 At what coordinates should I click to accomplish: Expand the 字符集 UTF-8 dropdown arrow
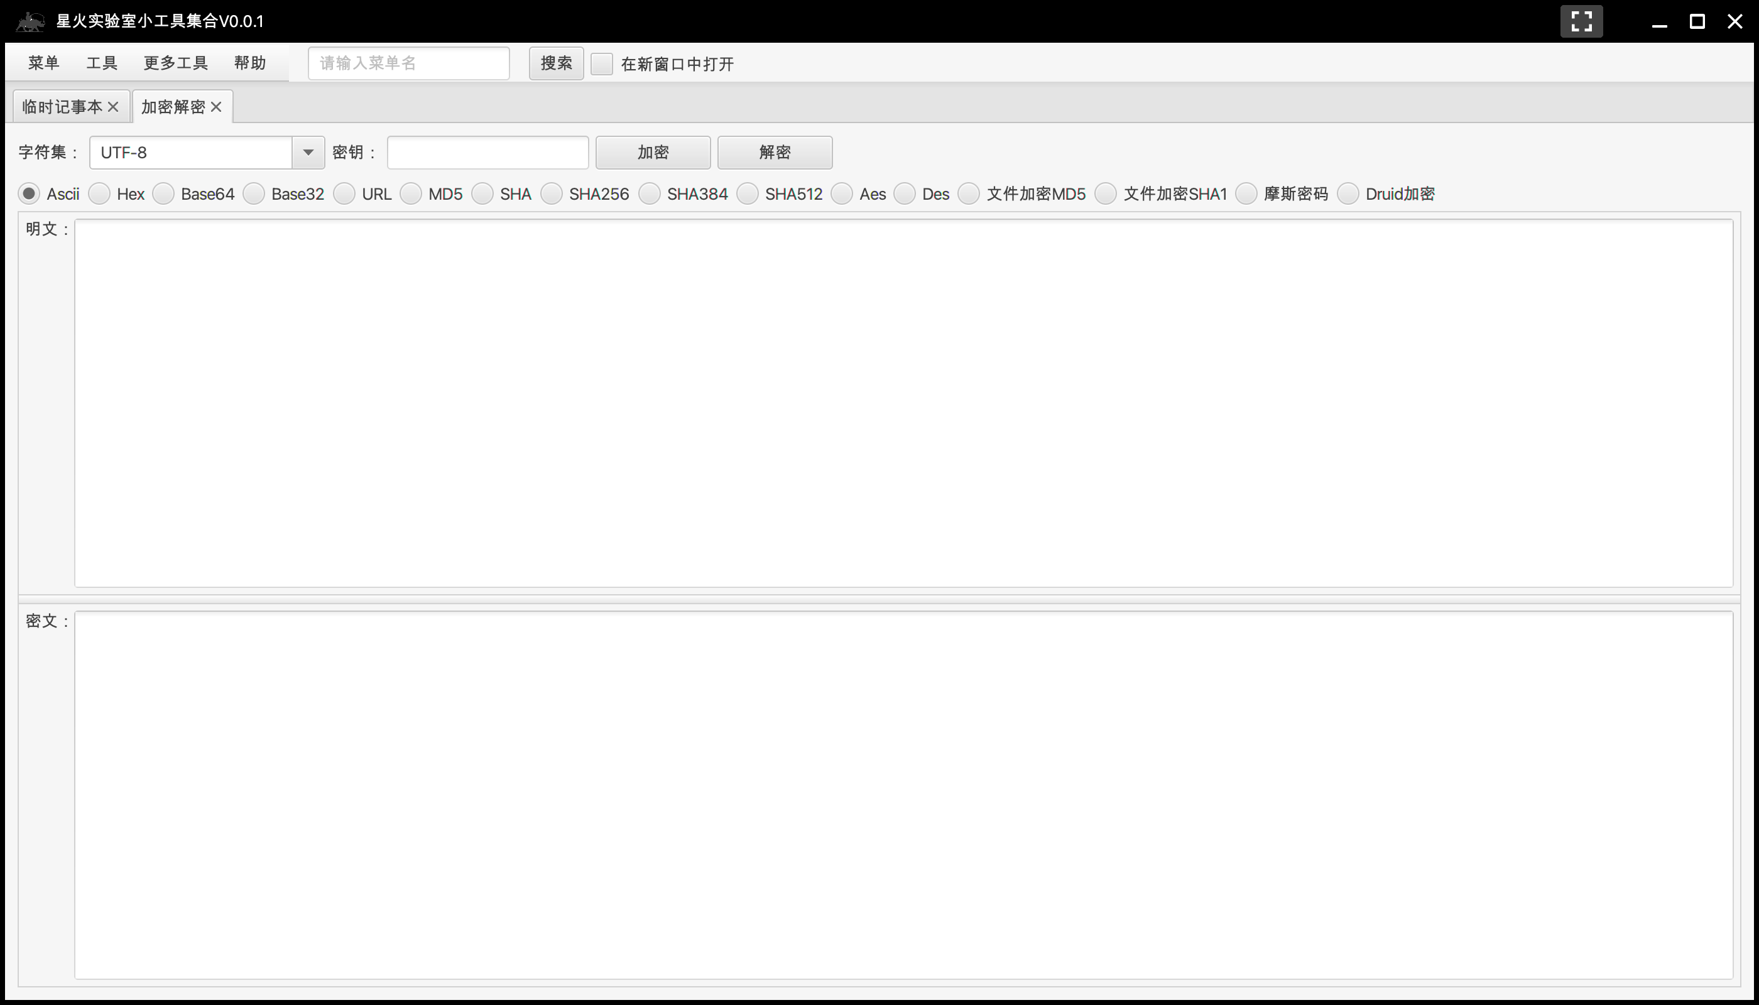click(308, 153)
